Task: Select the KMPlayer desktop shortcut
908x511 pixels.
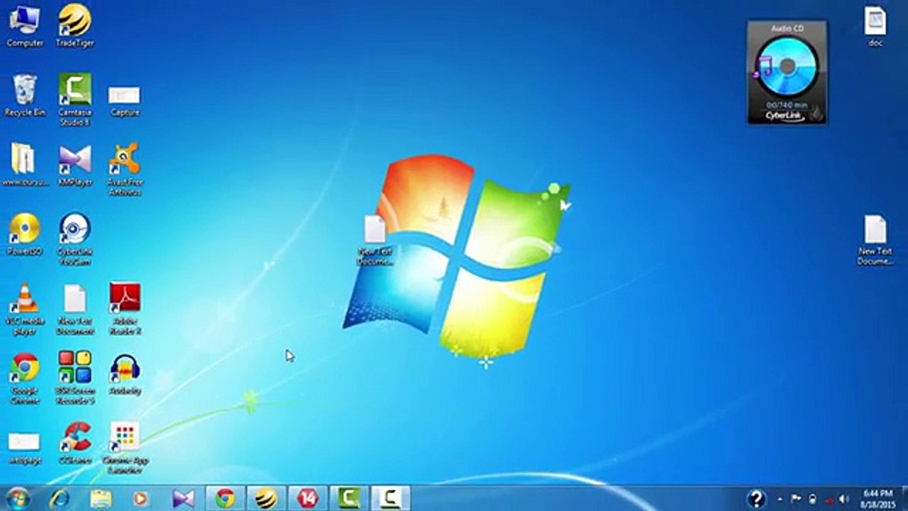Action: tap(74, 165)
